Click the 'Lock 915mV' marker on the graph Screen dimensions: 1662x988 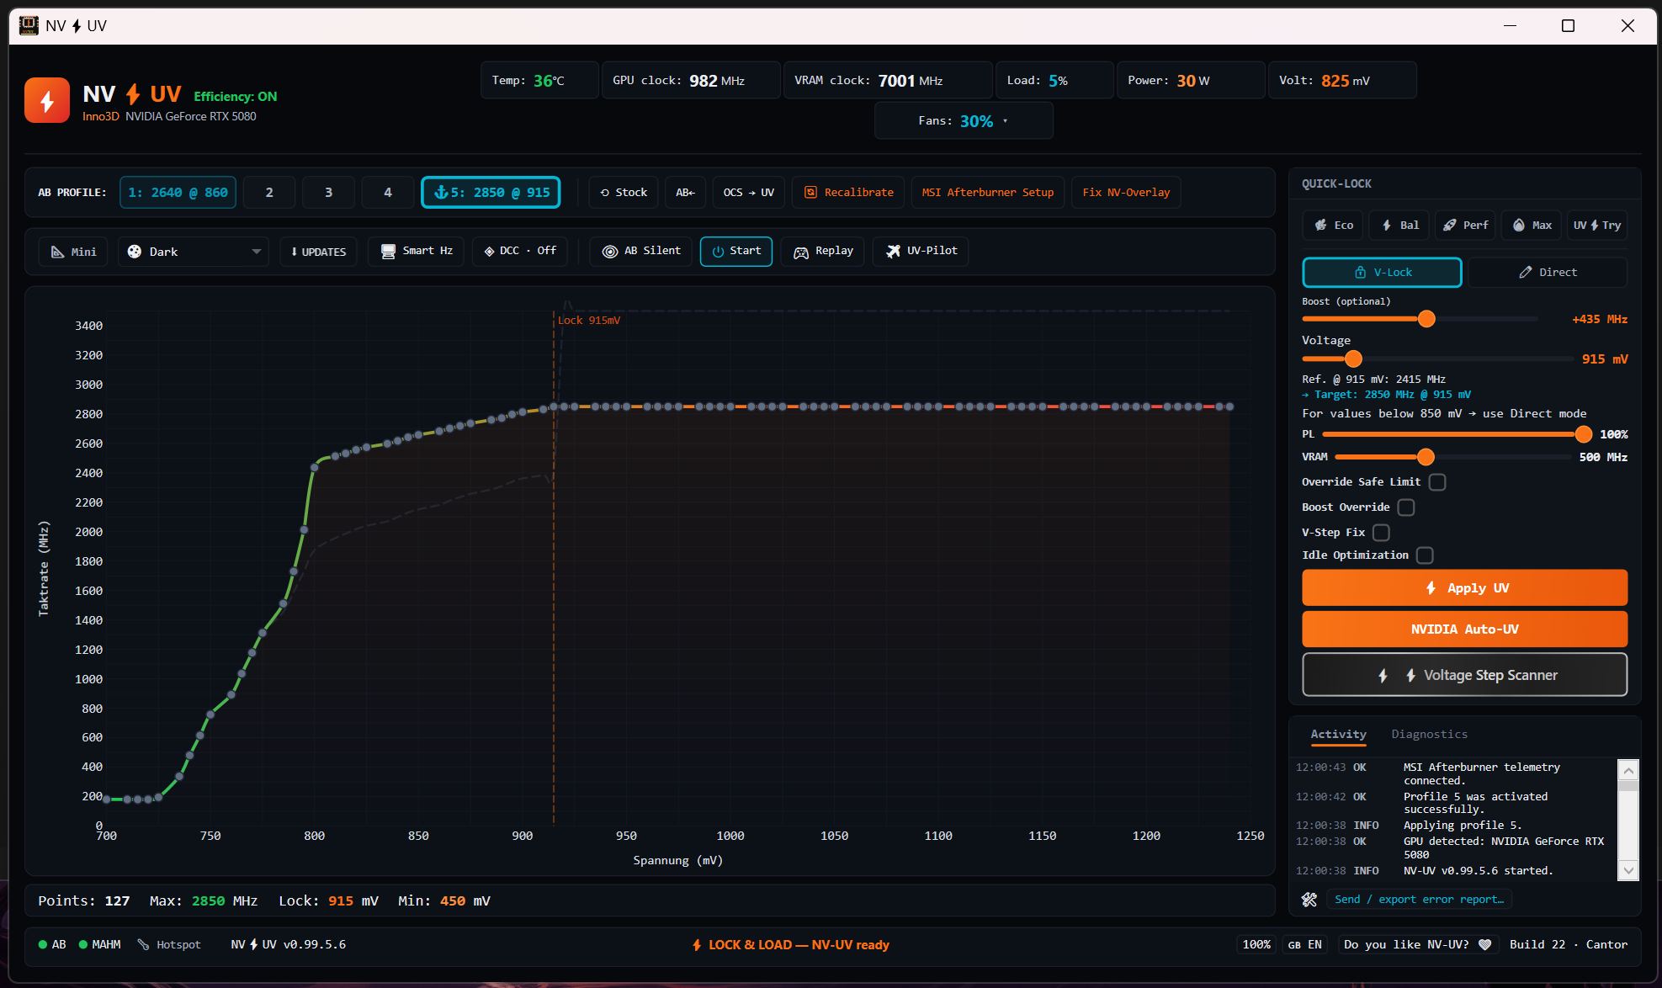(589, 321)
